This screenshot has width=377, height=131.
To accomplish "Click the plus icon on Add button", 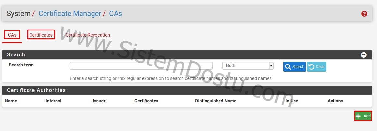I will [358, 116].
